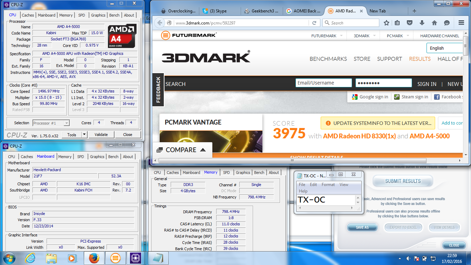Open the Windows Start menu
The height and width of the screenshot is (265, 471).
coord(9,258)
